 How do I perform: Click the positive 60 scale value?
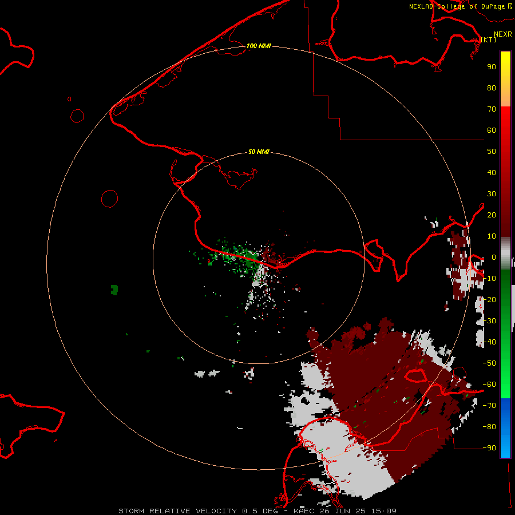492,130
